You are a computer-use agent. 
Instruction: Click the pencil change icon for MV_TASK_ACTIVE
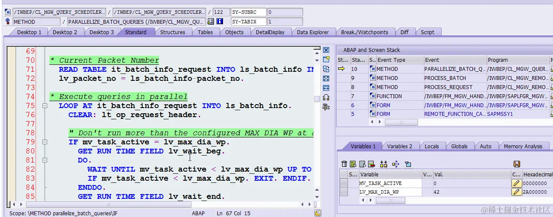click(516, 183)
